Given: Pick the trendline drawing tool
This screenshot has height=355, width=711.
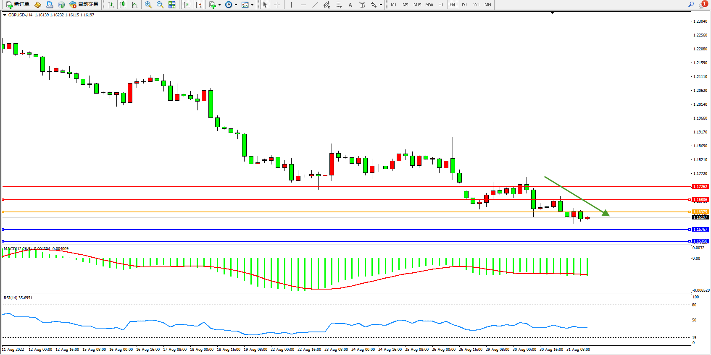Looking at the screenshot, I should (315, 5).
